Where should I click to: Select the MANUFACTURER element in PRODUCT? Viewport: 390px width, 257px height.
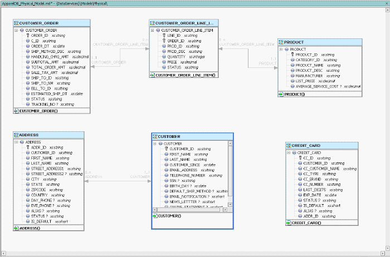click(x=315, y=76)
